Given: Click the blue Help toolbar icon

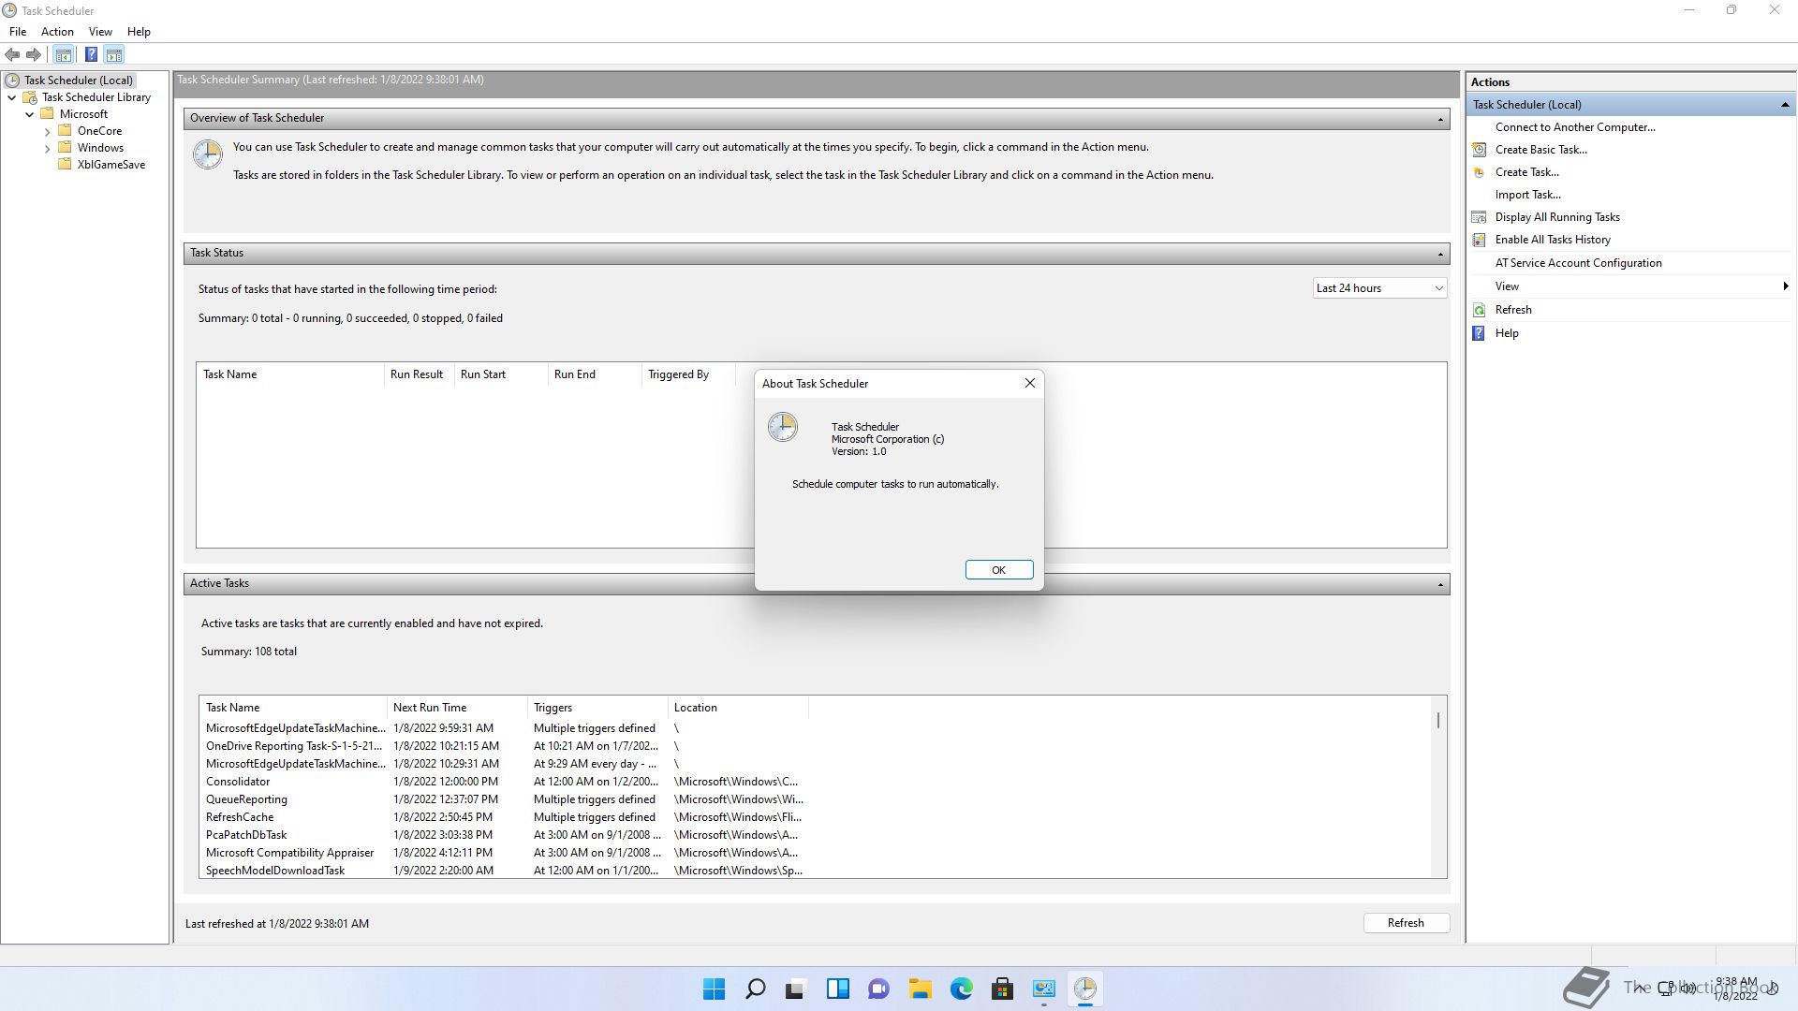Looking at the screenshot, I should point(91,55).
